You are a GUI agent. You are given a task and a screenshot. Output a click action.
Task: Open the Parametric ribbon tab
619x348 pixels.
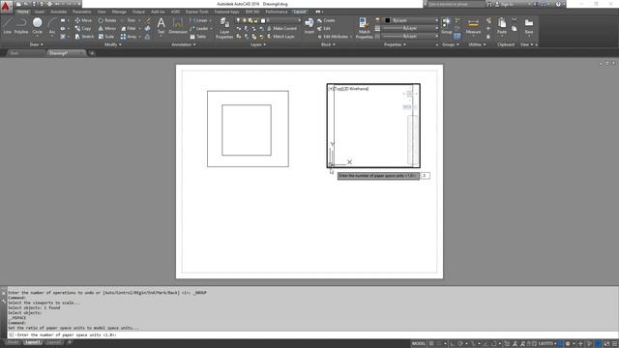click(81, 12)
